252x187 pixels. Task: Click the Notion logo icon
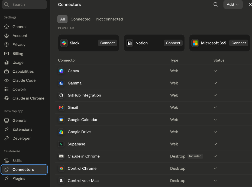click(130, 43)
